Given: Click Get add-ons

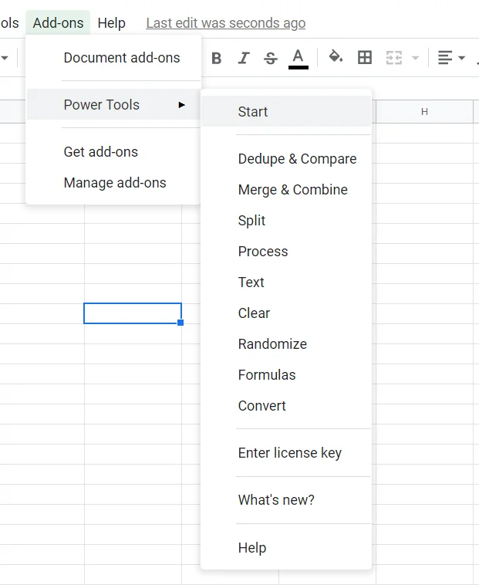Looking at the screenshot, I should (101, 152).
